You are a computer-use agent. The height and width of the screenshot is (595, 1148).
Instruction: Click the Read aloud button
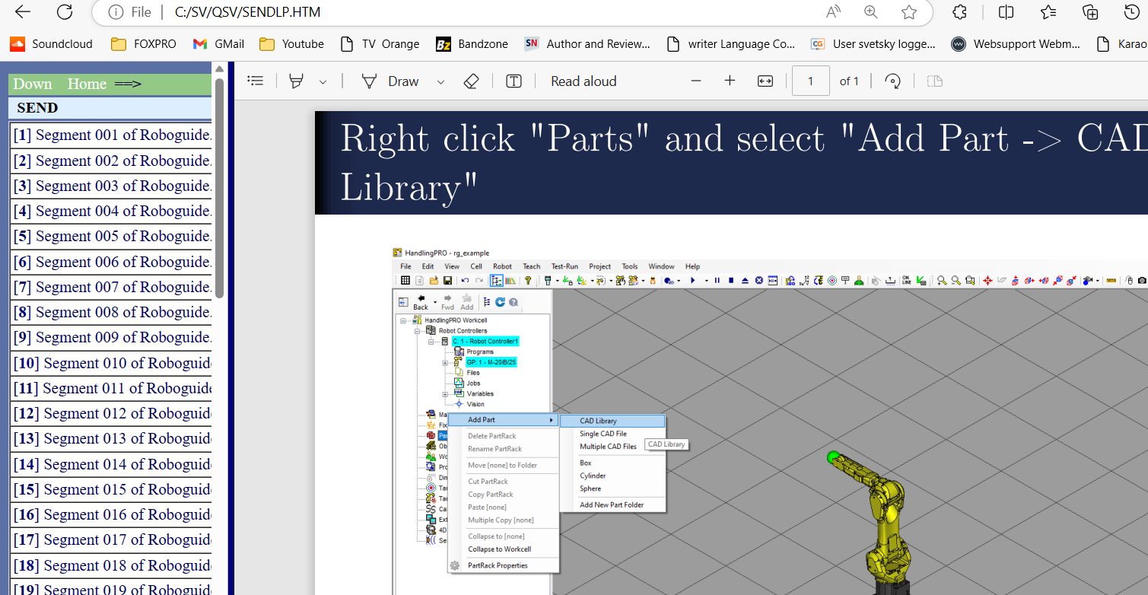(x=584, y=81)
